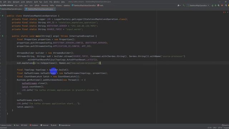Open the Refactor menu
229x129 pixels.
click(29, 2)
